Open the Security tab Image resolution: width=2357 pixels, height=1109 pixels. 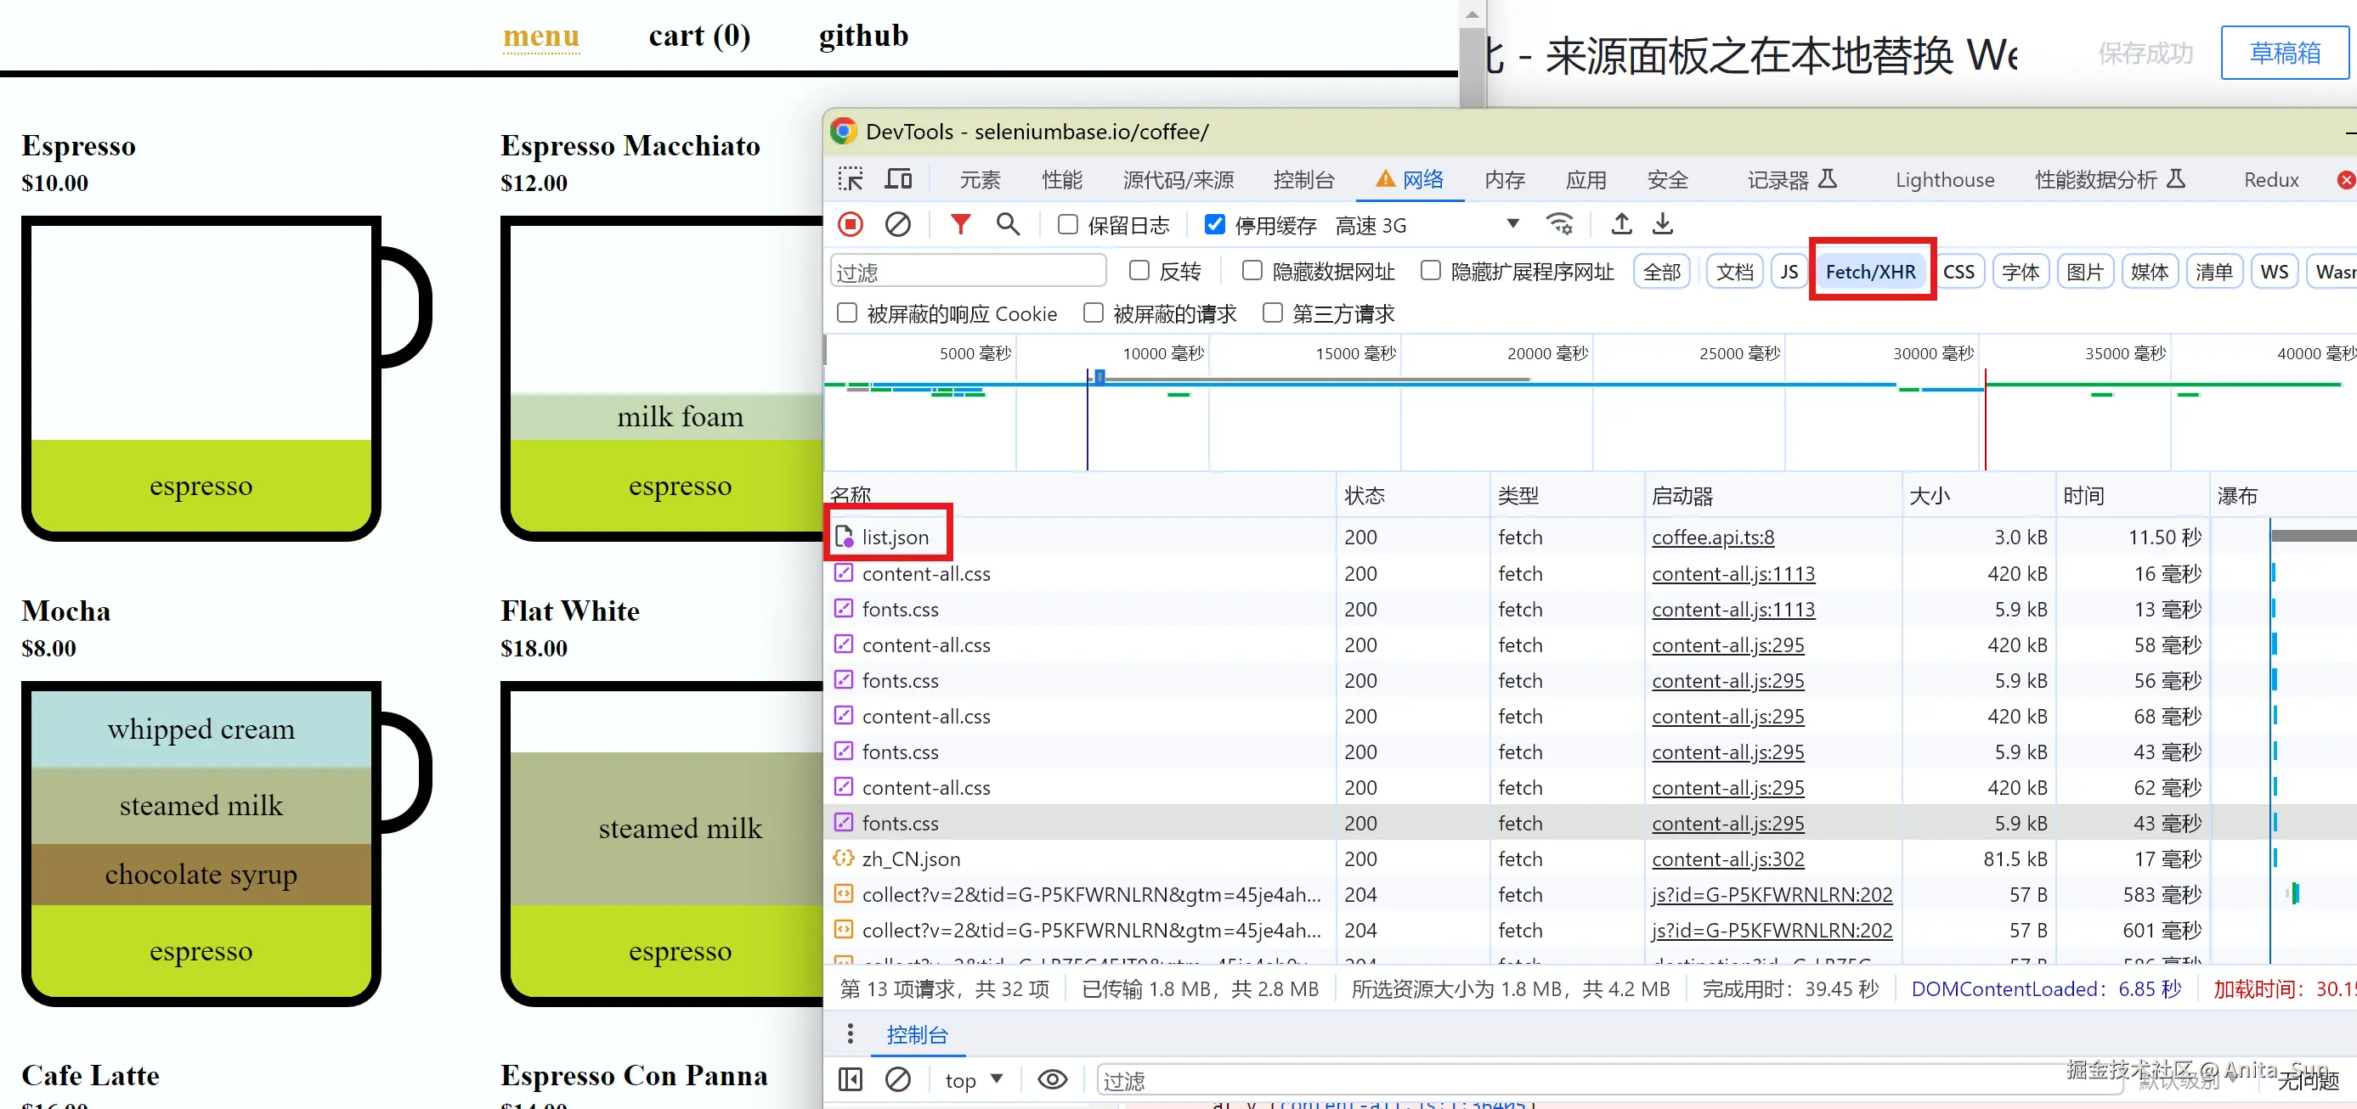(1667, 179)
